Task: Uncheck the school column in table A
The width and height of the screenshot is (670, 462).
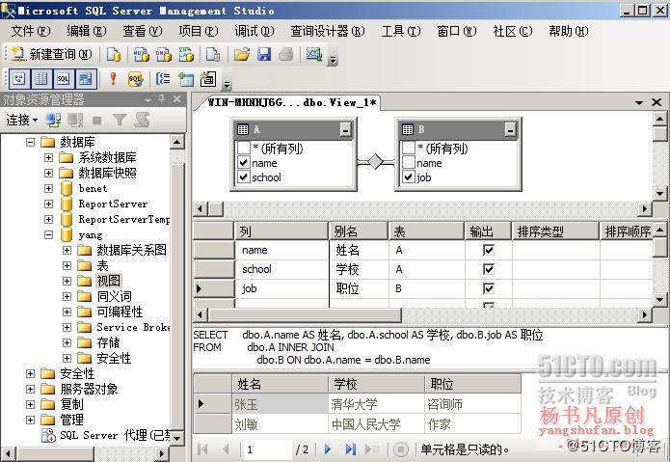Action: click(244, 177)
